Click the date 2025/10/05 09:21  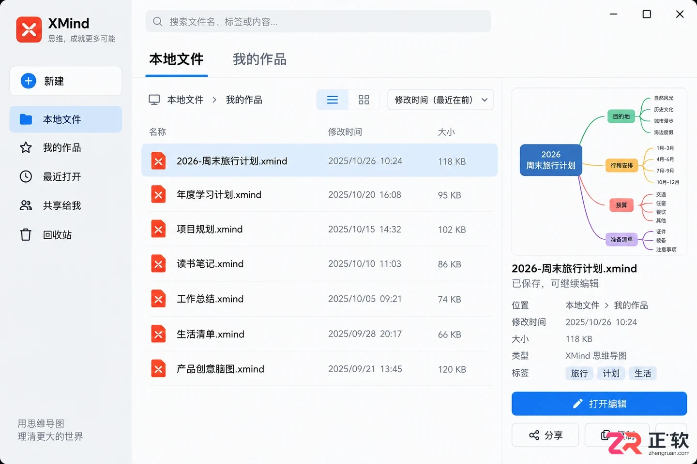coord(365,299)
